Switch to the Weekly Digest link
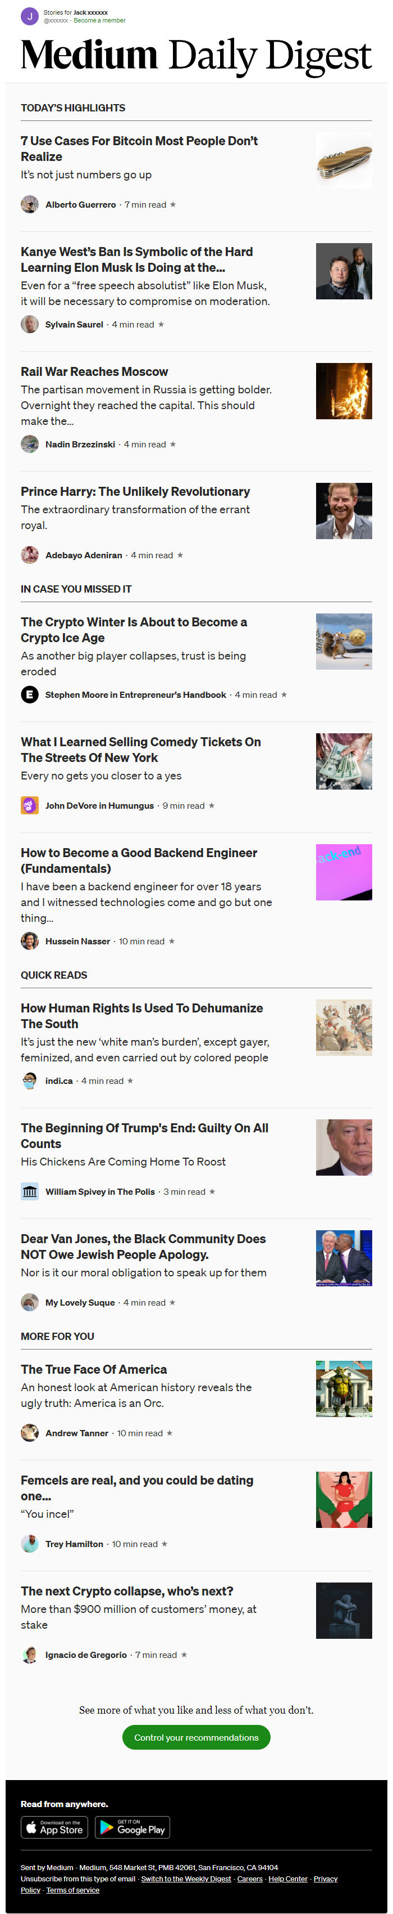 coord(186,1879)
